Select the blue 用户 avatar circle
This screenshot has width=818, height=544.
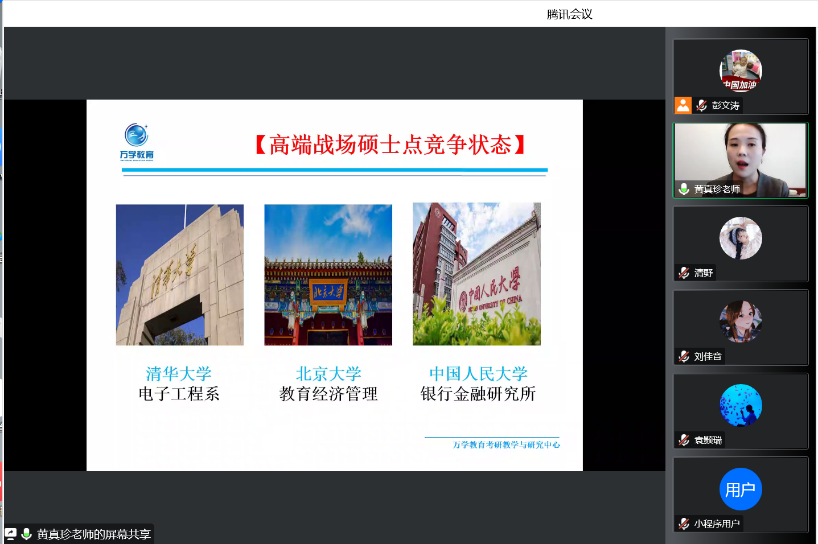point(741,489)
